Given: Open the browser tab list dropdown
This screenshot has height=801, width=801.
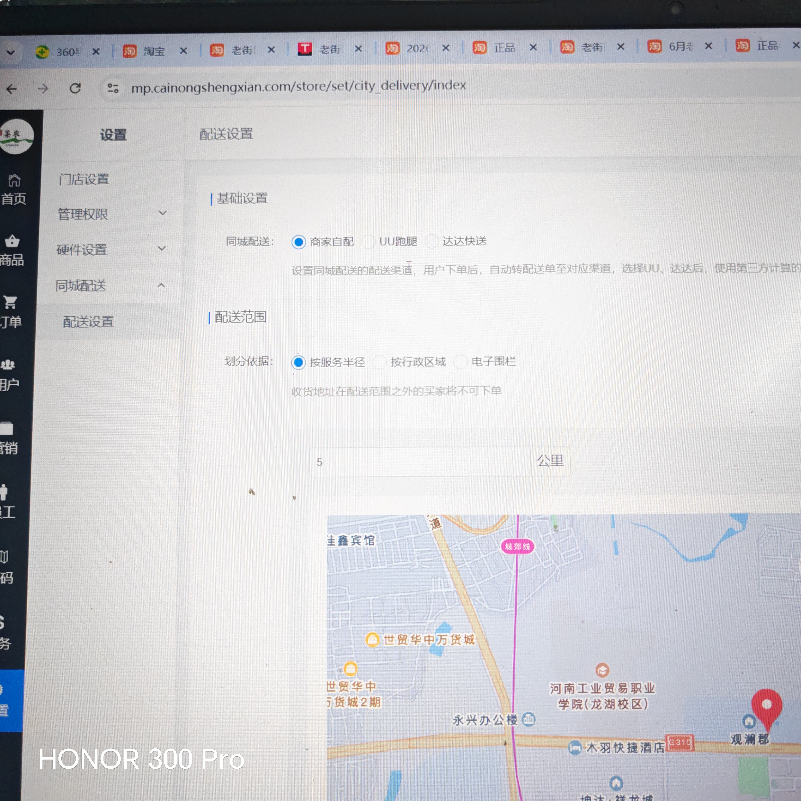Looking at the screenshot, I should click(x=11, y=53).
